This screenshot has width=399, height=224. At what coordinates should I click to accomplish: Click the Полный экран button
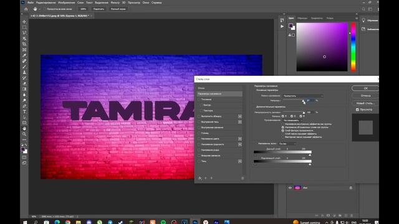point(118,9)
